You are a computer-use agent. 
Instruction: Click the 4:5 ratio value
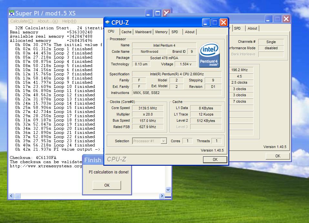tap(240, 76)
